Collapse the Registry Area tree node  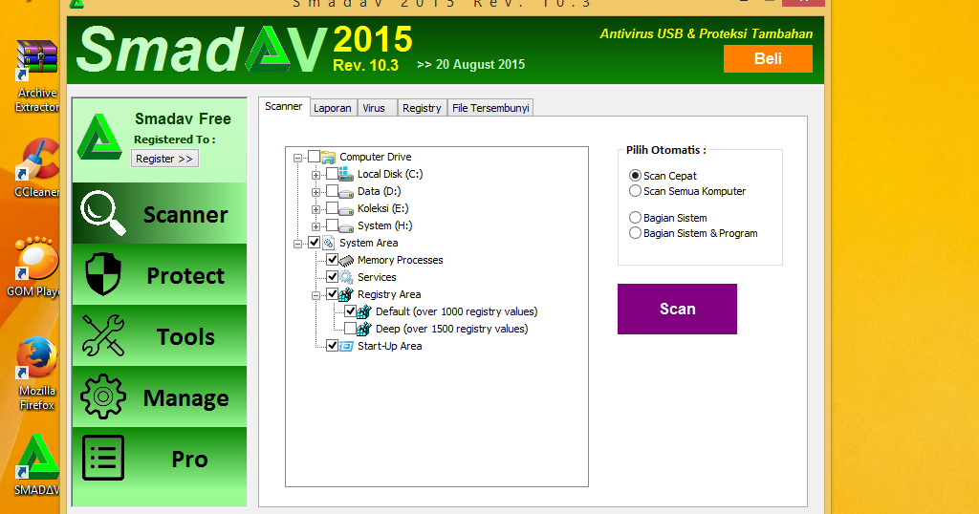(315, 295)
